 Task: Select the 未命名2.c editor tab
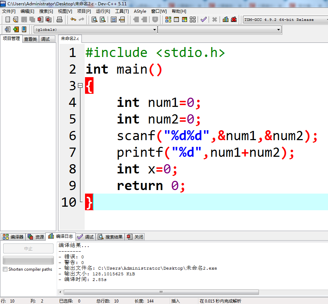(x=70, y=39)
